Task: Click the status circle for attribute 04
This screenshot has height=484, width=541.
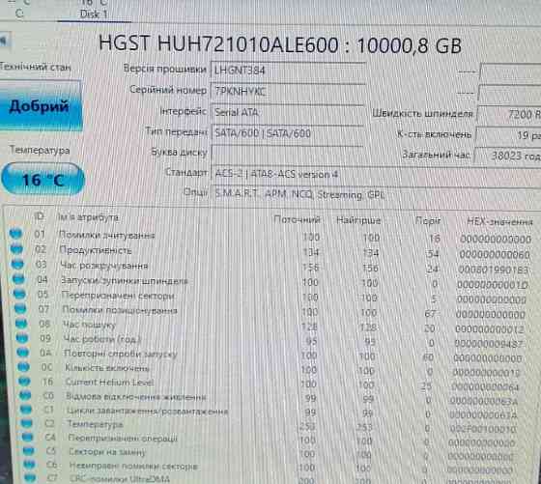Action: (18, 279)
